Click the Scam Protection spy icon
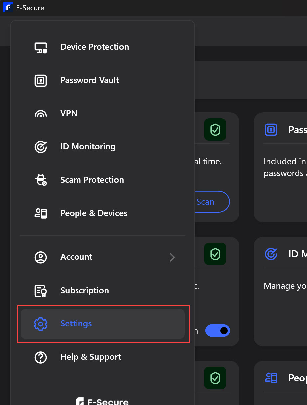 coord(41,180)
